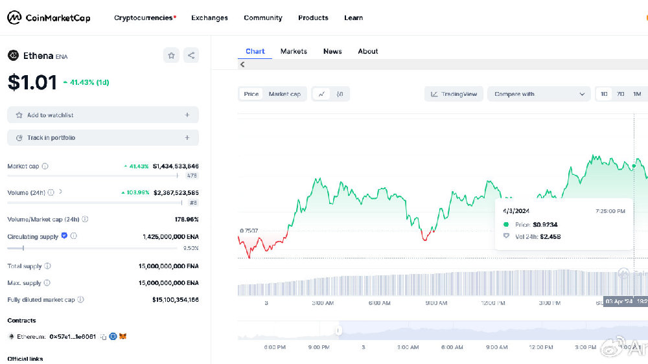The image size is (648, 364).
Task: Select the Chart tab
Action: point(255,51)
